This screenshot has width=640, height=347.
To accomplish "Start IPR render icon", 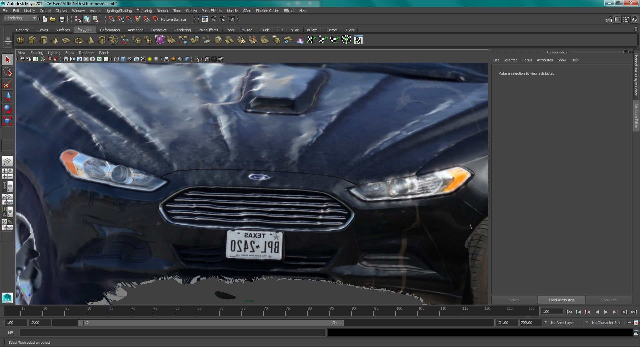I will point(223,19).
